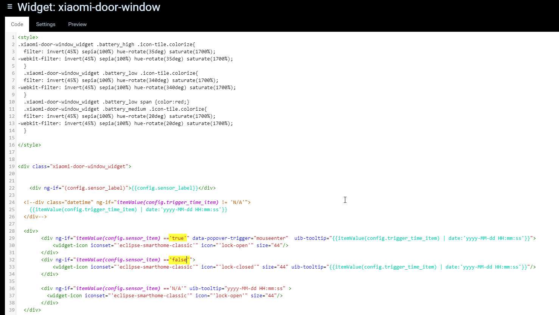This screenshot has height=315, width=559.
Task: Place cursor on the closing </style> tag
Action: 30,145
